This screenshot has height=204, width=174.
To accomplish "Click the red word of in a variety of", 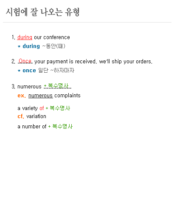I will tap(42, 108).
